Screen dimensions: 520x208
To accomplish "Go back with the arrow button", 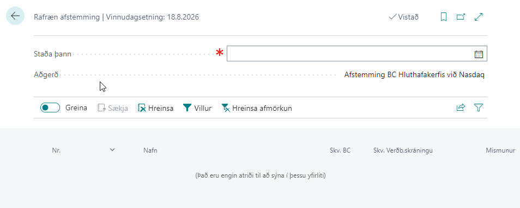I will pyautogui.click(x=15, y=16).
